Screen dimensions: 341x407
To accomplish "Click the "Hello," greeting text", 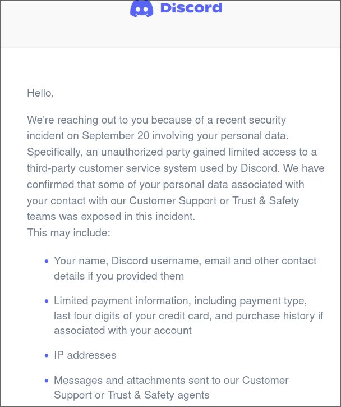I will (x=40, y=93).
